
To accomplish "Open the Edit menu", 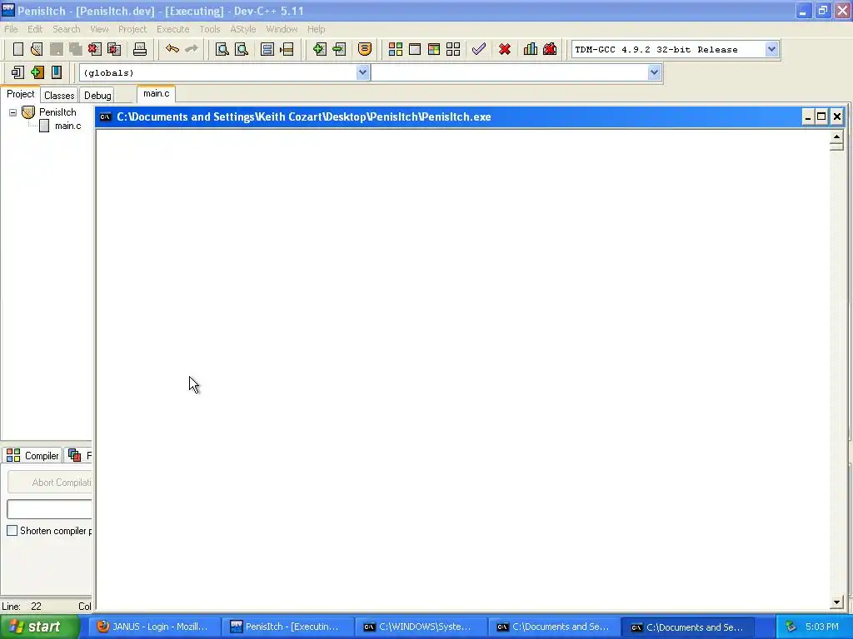I will (x=35, y=29).
